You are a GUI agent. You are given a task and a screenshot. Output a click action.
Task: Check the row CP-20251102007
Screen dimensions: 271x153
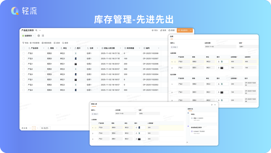coord(24,59)
